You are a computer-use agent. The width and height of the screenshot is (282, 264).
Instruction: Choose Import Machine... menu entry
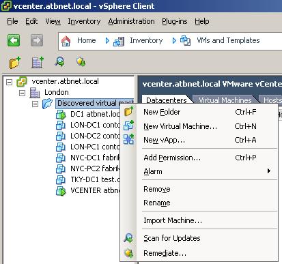point(199,220)
